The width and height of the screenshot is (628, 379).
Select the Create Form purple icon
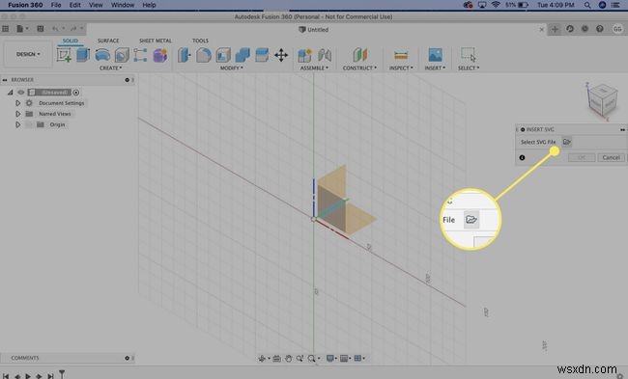(x=159, y=55)
